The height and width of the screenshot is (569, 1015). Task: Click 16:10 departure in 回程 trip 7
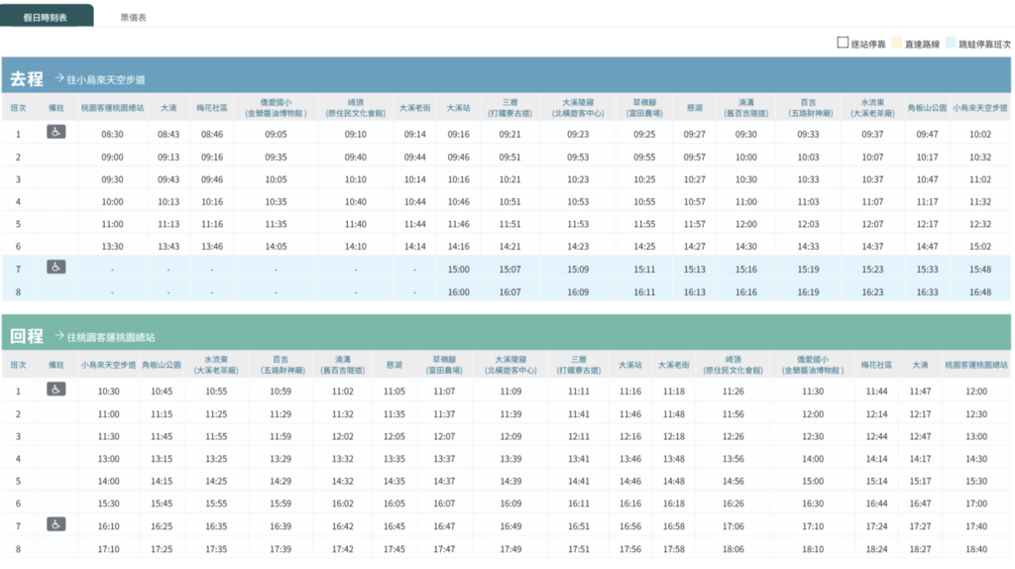pyautogui.click(x=109, y=527)
